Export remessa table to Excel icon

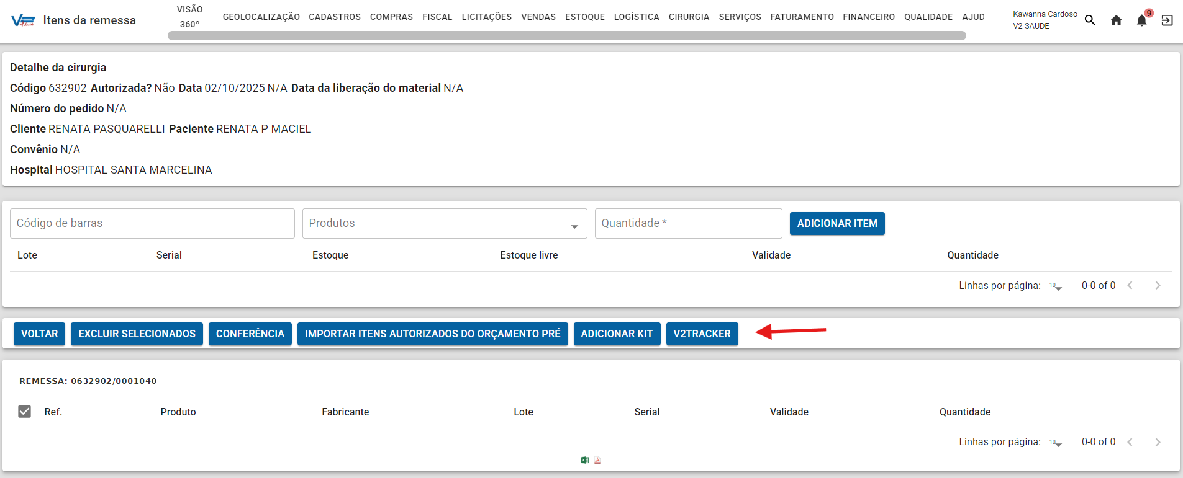pos(584,460)
